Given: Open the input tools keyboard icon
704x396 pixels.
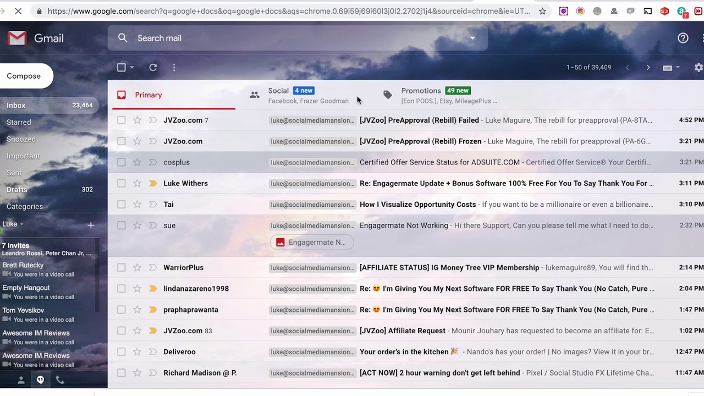Looking at the screenshot, I should (x=667, y=68).
